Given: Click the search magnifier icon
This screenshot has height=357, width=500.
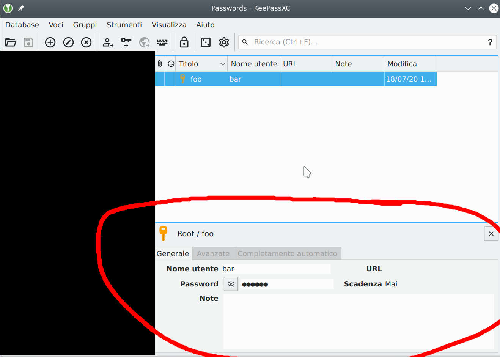Looking at the screenshot, I should coord(245,42).
